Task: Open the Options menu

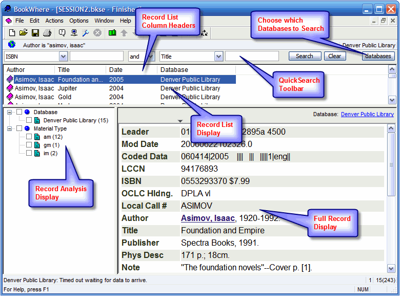Action: click(79, 21)
